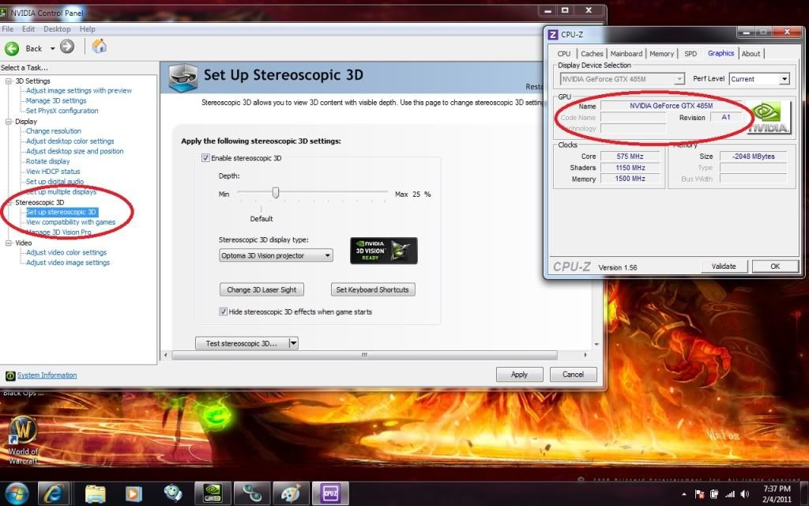
Task: Open World of Warcraft desktop shortcut
Action: (x=23, y=440)
